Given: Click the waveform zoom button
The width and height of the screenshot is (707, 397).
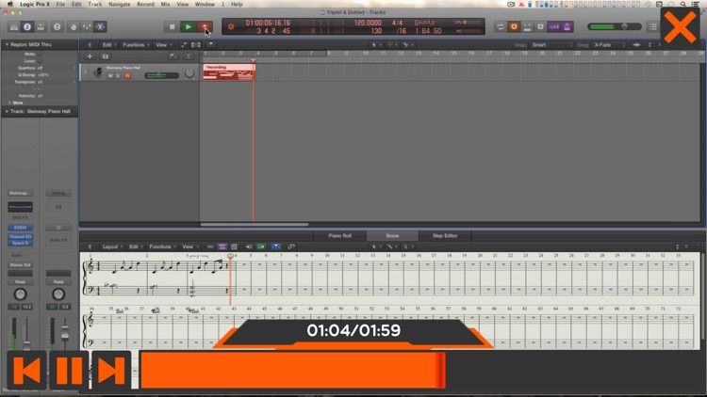Looking at the screenshot, I should (x=636, y=45).
